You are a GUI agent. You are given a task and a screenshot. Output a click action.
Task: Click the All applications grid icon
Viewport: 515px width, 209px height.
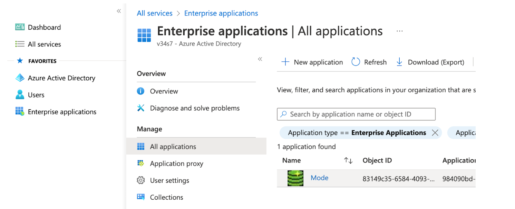point(141,147)
